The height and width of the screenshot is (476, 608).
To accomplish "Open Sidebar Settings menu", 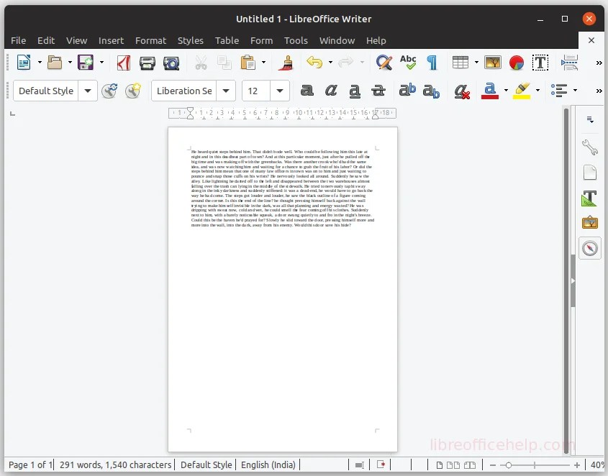I will click(x=590, y=120).
